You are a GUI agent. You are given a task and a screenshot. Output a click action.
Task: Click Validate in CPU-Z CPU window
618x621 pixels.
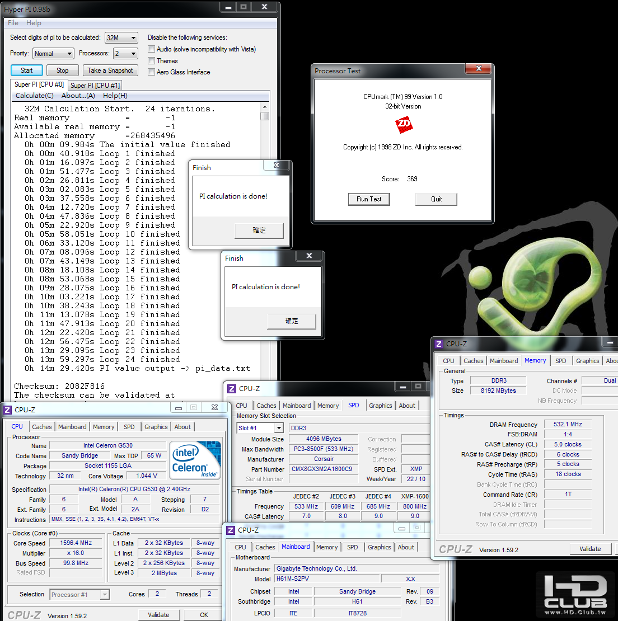pyautogui.click(x=159, y=615)
